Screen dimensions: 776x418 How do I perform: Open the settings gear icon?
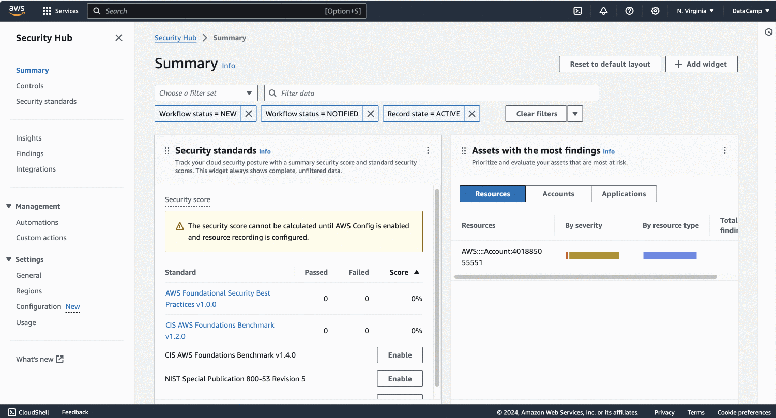pos(655,11)
